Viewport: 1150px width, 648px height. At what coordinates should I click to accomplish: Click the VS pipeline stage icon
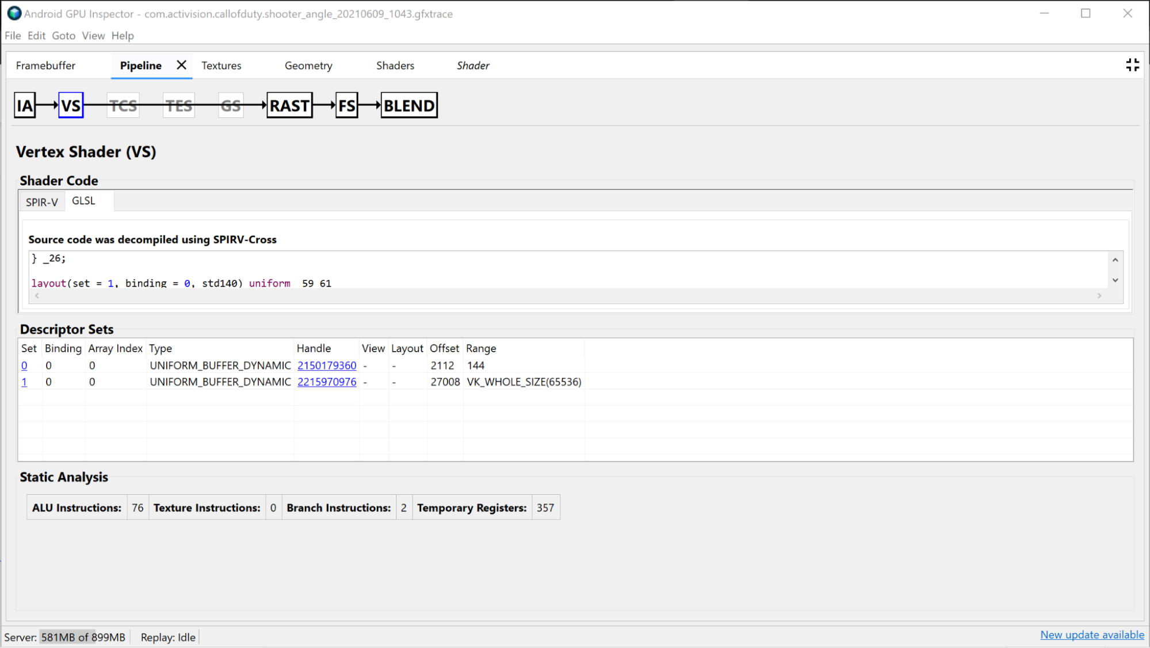click(x=70, y=105)
